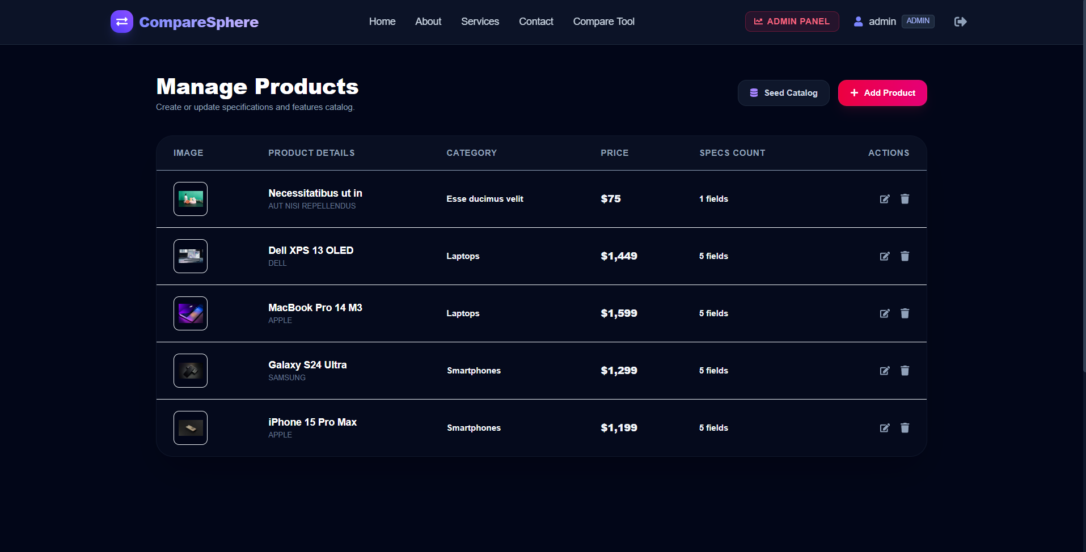This screenshot has width=1086, height=552.
Task: Select the iPhone 15 Pro Max name
Action: coord(312,422)
